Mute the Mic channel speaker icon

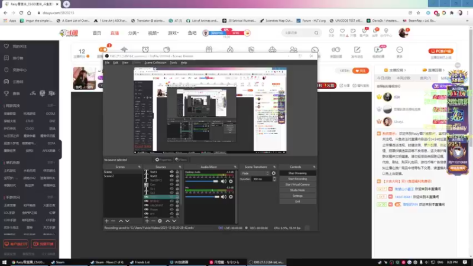(223, 197)
